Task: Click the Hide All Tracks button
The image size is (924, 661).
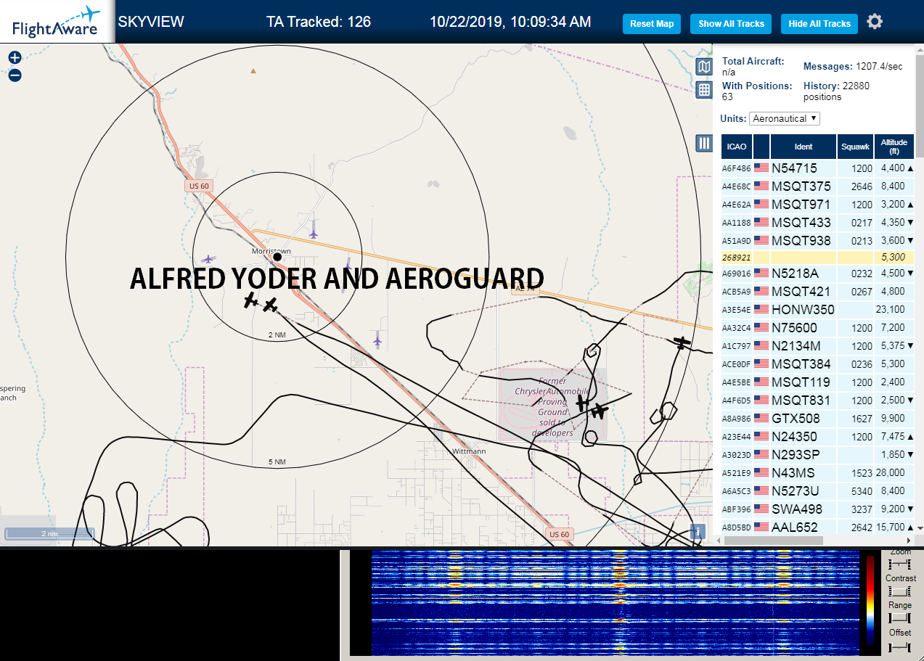Action: pos(819,24)
